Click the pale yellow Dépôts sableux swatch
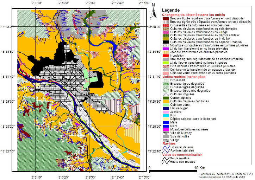255x180 pixels. pyautogui.click(x=166, y=119)
